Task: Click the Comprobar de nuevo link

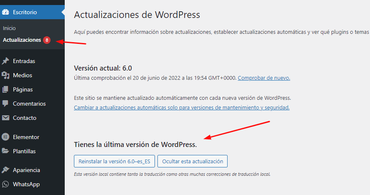Action: 264,78
